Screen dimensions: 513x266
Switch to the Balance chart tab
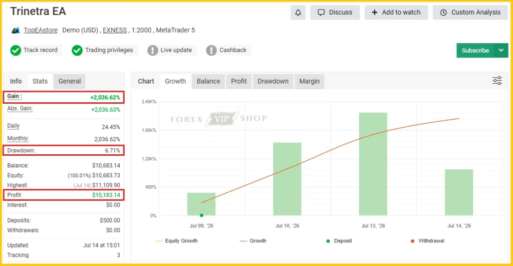pyautogui.click(x=208, y=81)
